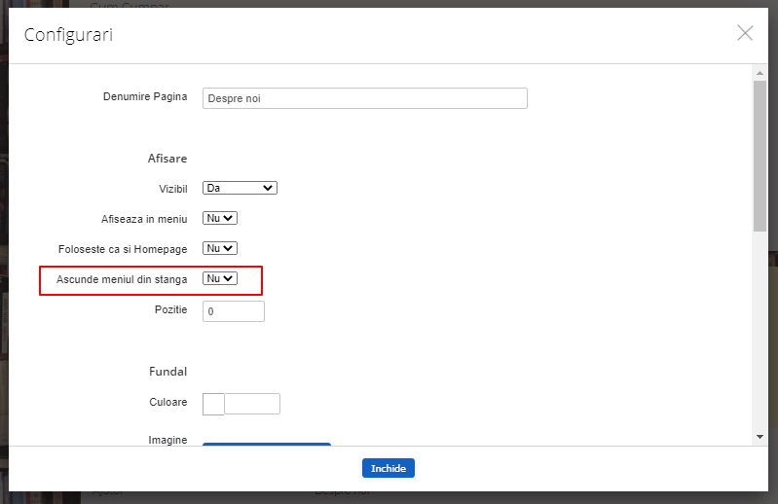Expand the Ascunde meniul din stanga dropdown
The image size is (778, 504).
(x=220, y=279)
